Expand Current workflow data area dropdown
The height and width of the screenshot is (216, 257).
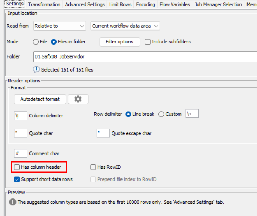(125, 26)
